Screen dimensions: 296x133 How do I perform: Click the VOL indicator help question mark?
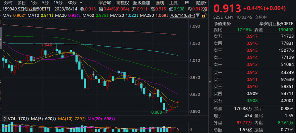click(4, 119)
